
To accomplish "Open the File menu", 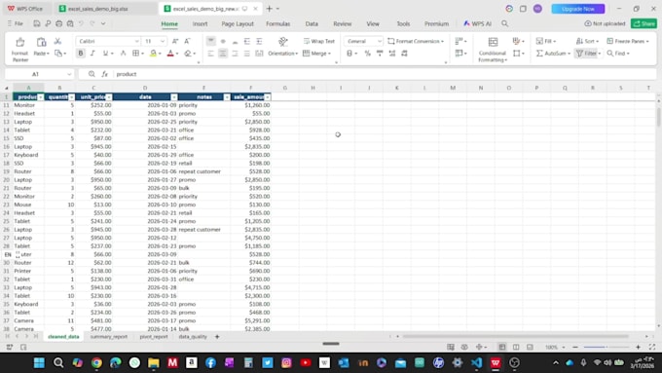I will point(16,23).
